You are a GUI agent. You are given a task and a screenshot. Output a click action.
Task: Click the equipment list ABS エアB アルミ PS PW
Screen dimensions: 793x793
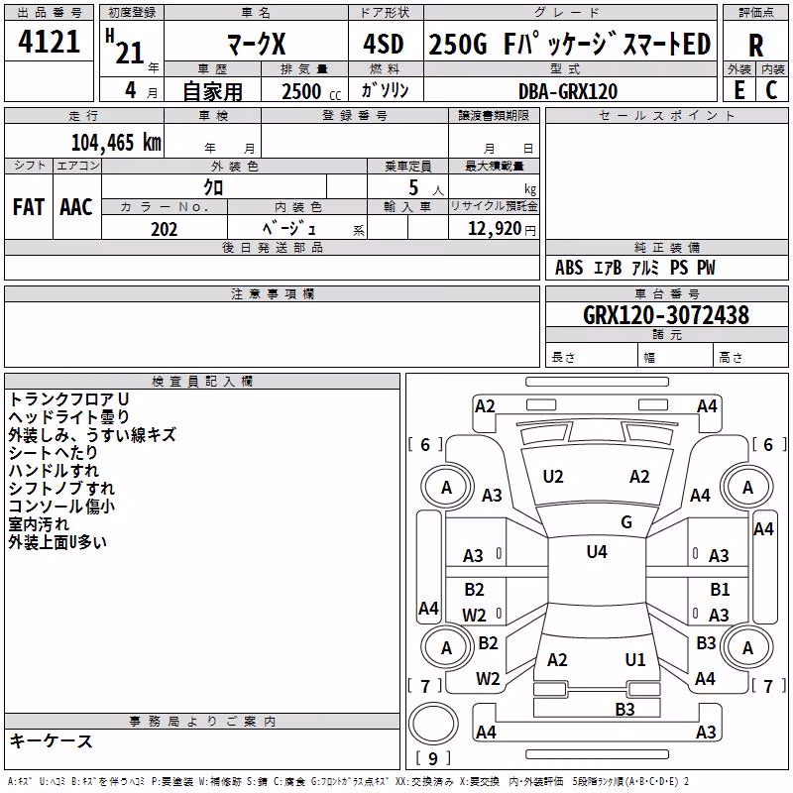634,268
